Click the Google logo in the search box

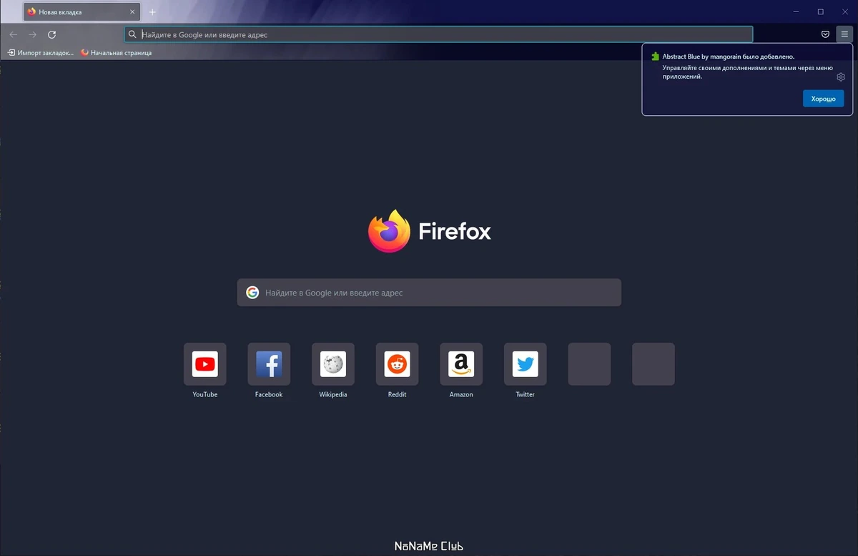tap(252, 293)
